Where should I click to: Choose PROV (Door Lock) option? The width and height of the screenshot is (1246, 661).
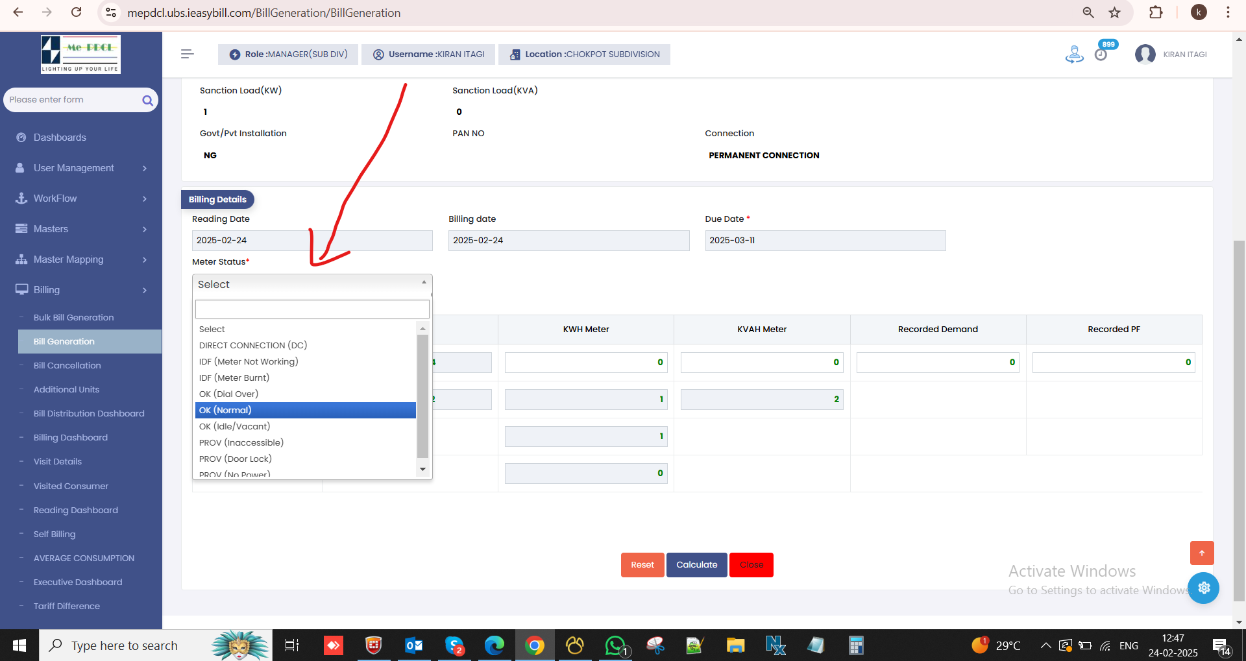click(306, 459)
